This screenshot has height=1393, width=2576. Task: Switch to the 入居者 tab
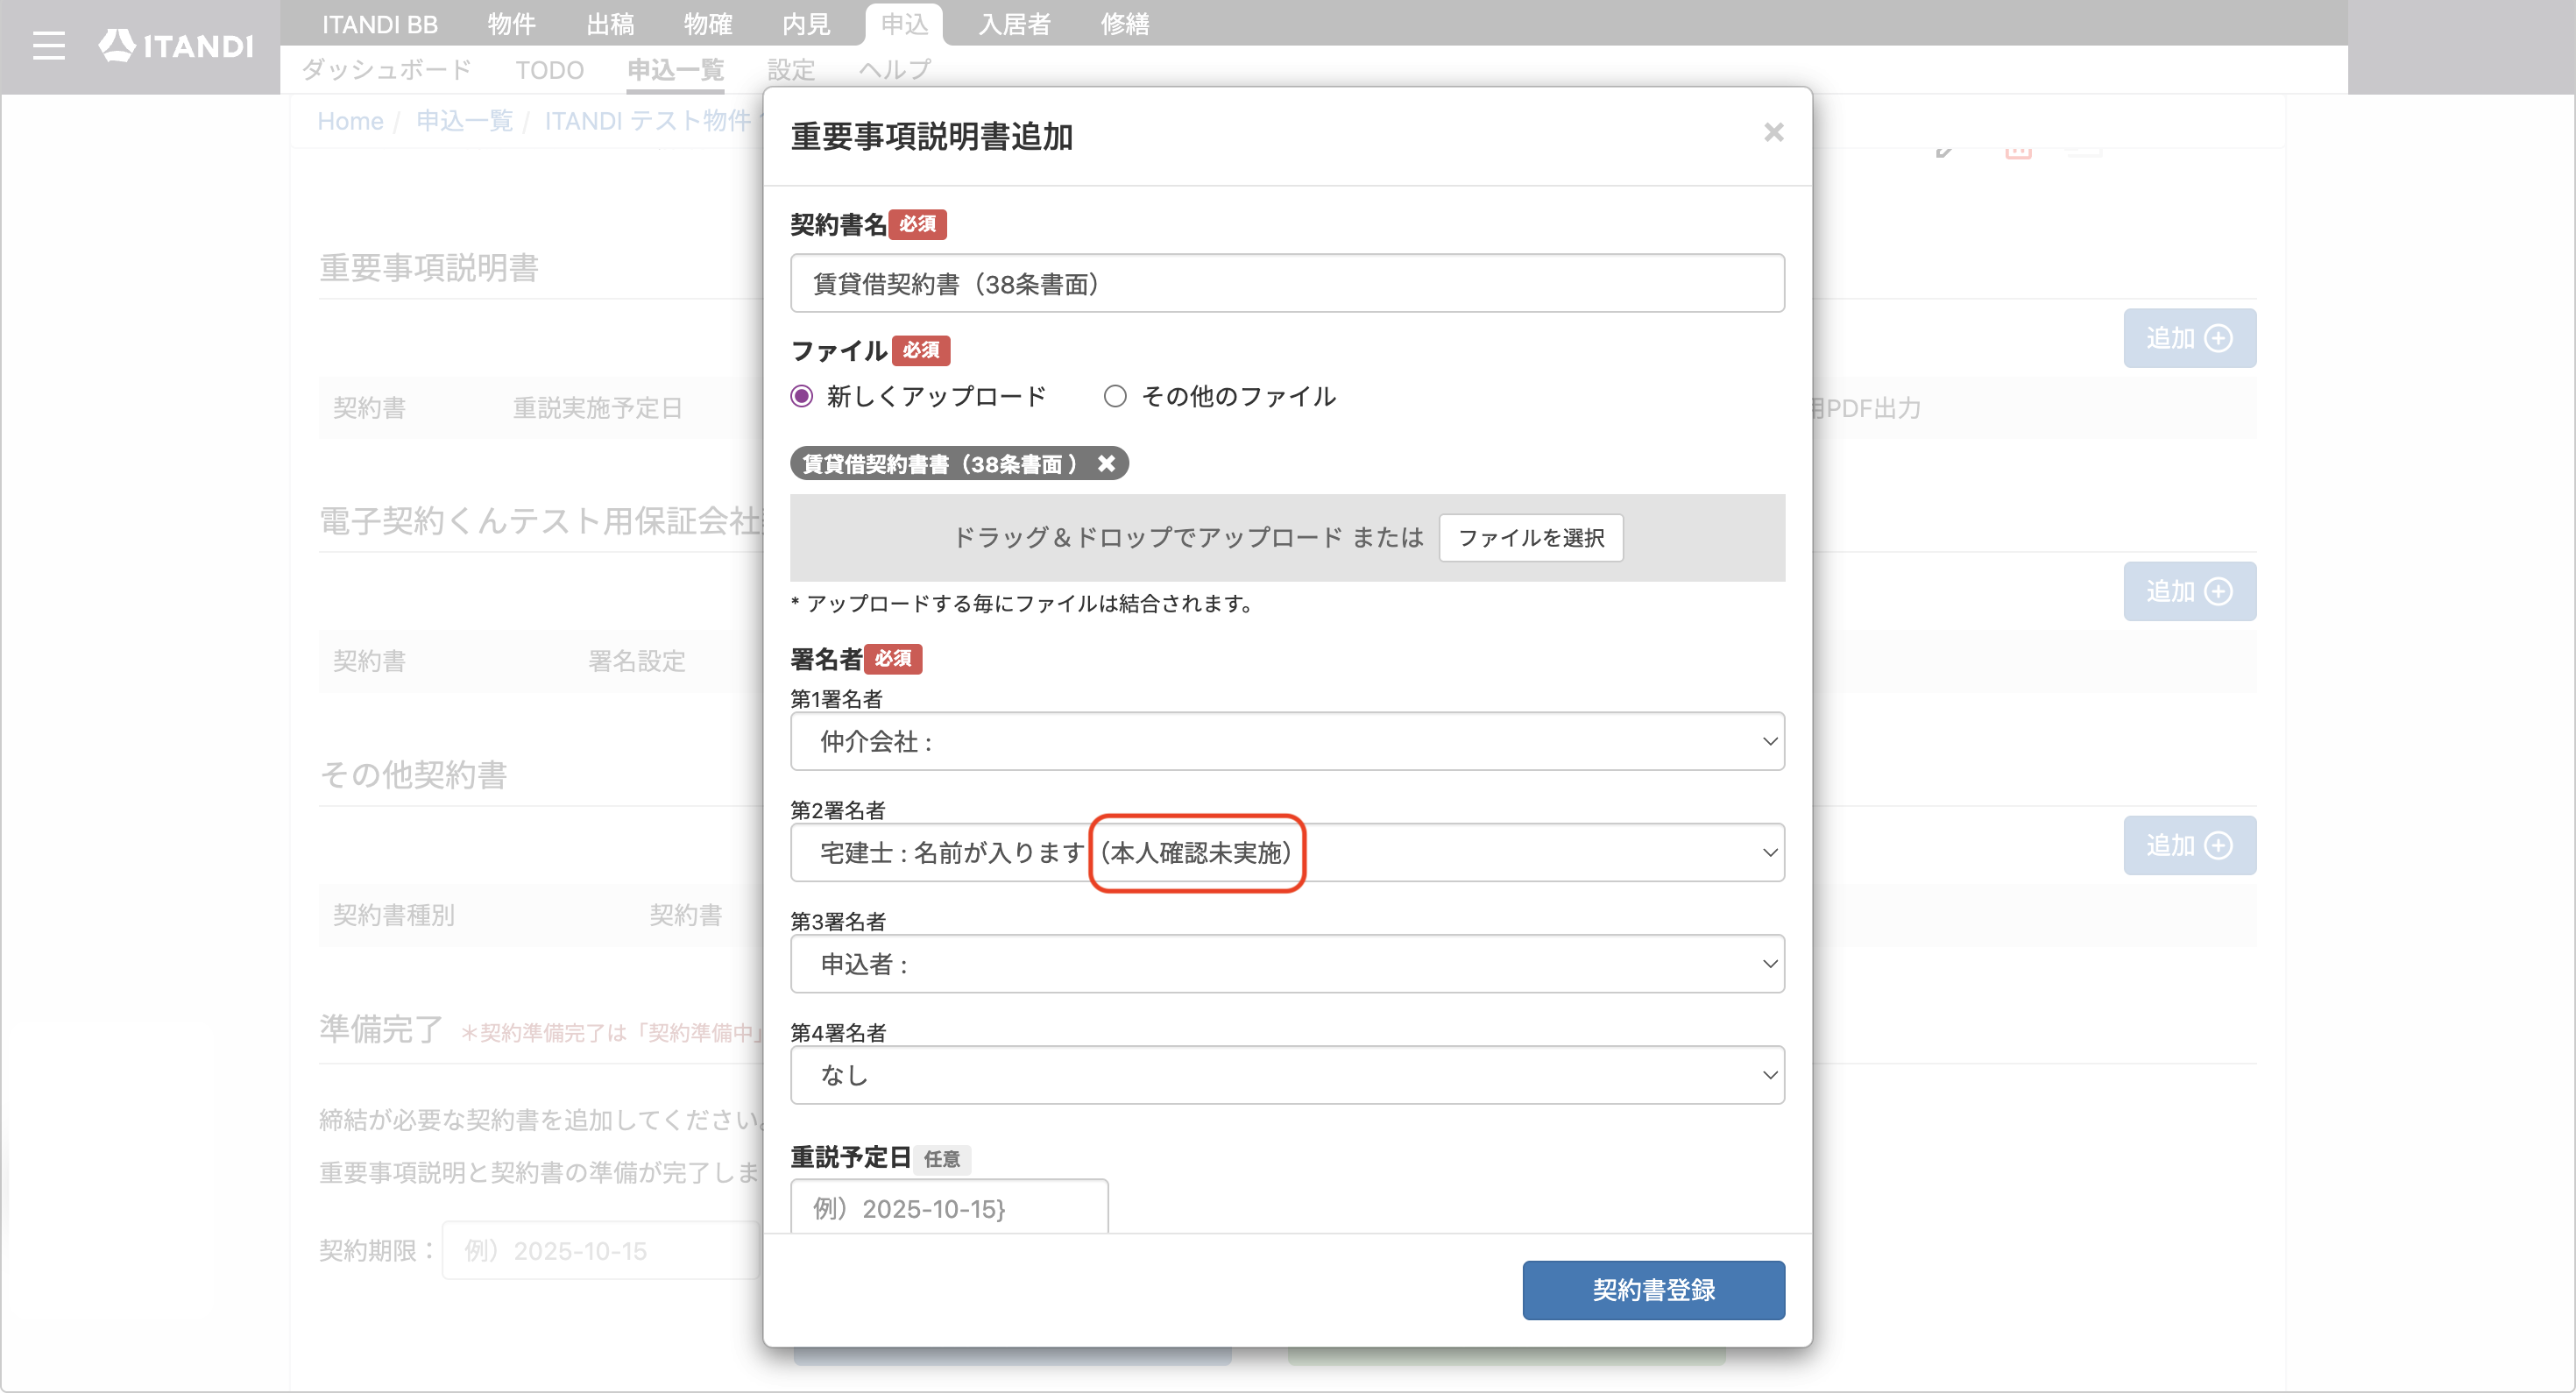pyautogui.click(x=1015, y=24)
